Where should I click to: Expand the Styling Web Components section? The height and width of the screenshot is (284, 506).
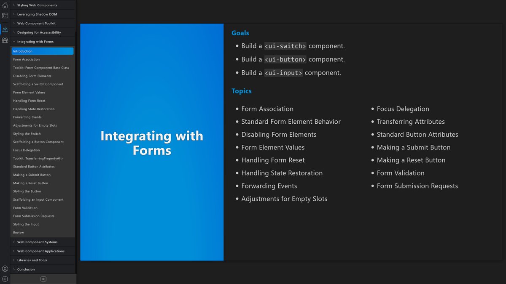pyautogui.click(x=43, y=5)
